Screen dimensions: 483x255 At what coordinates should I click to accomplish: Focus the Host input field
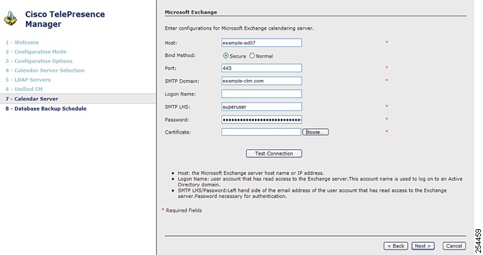[x=262, y=43]
